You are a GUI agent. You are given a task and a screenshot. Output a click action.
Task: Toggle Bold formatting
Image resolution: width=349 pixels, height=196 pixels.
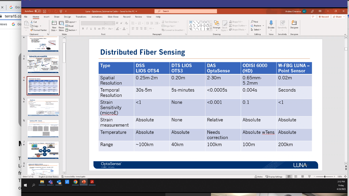pyautogui.click(x=83, y=29)
